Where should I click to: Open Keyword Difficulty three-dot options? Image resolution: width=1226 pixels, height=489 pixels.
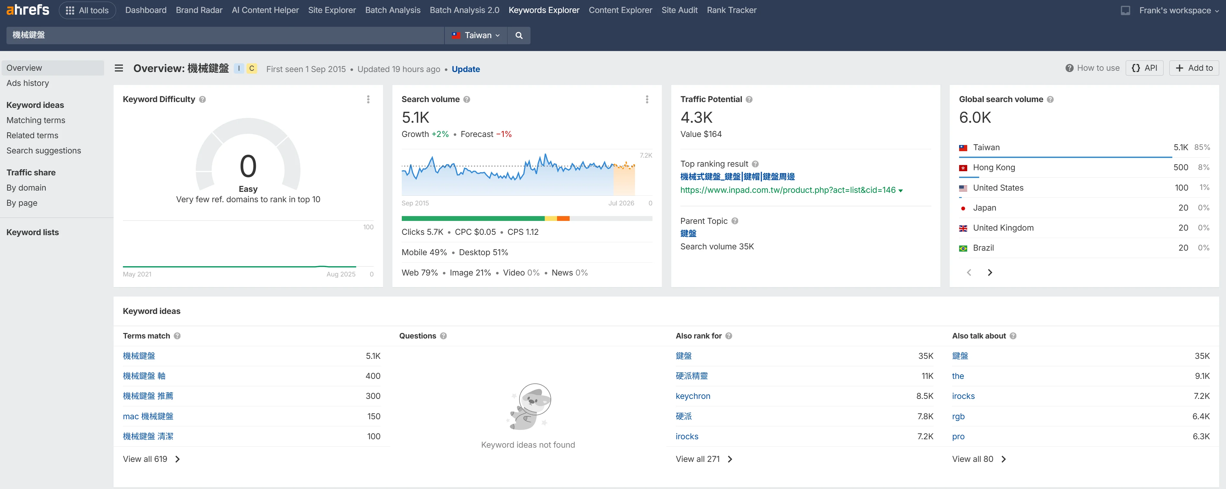click(x=368, y=99)
